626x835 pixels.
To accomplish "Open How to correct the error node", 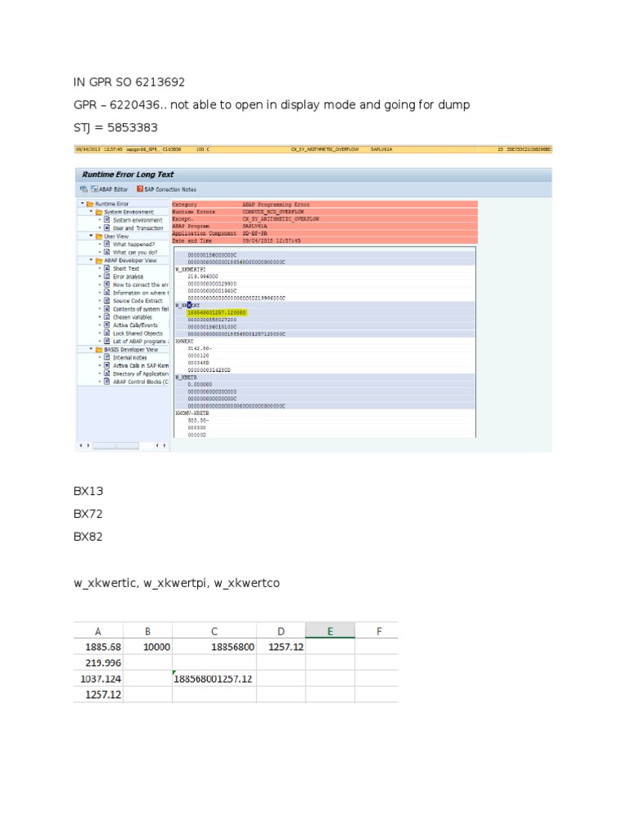I will point(140,285).
